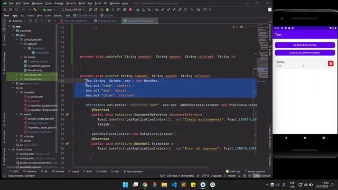
Task: Expand the mipmap folder
Action: pyautogui.click(x=17, y=136)
